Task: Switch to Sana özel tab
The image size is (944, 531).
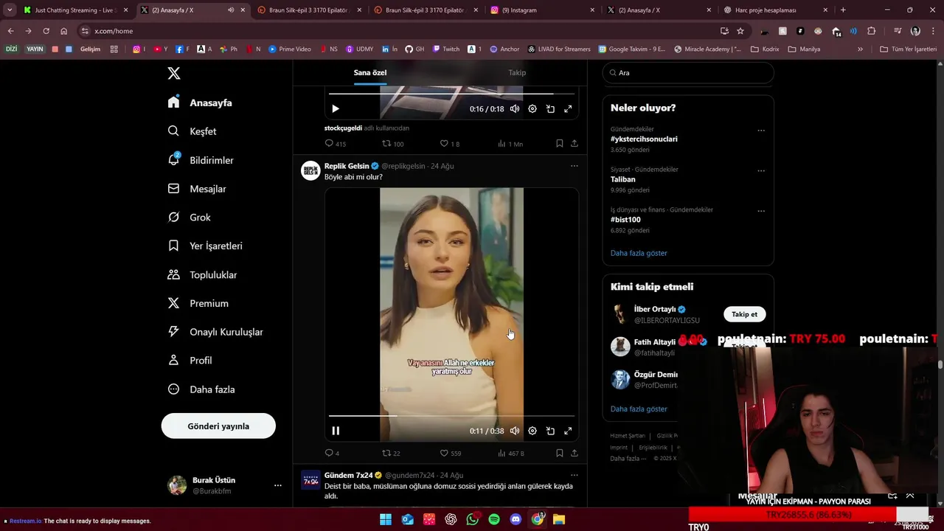Action: tap(370, 72)
